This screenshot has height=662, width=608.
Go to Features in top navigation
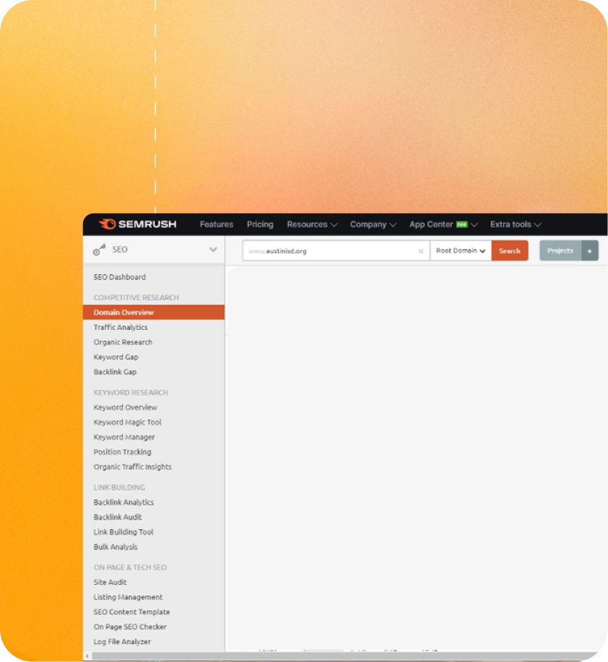[217, 225]
